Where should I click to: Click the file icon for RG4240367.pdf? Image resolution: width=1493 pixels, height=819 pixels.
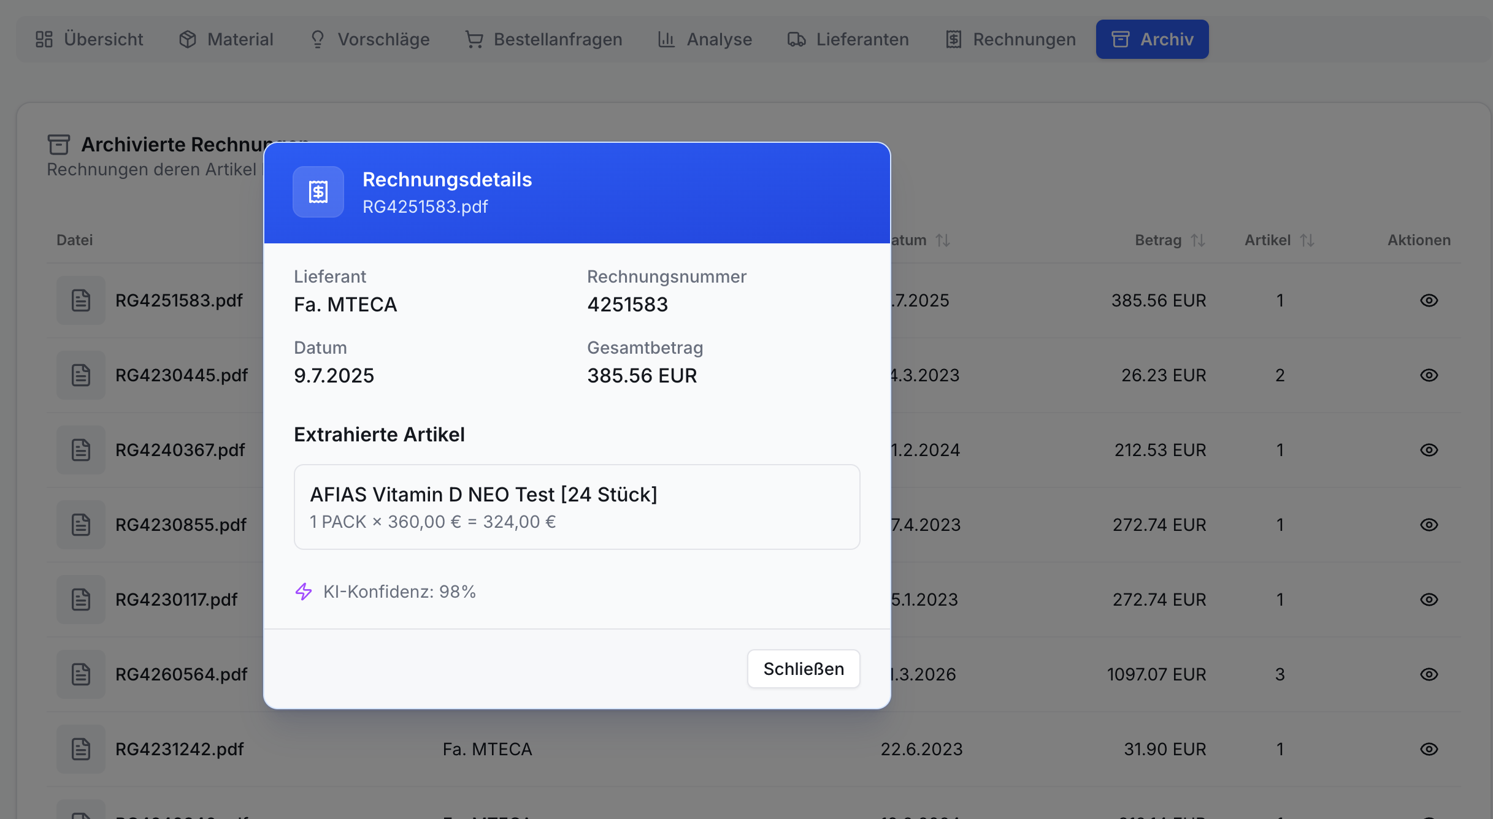click(81, 450)
